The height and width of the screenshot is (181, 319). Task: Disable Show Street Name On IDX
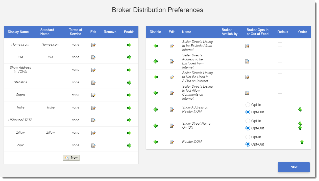(156, 126)
